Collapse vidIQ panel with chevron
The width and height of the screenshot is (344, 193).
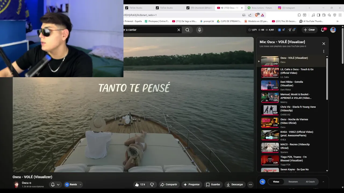click(323, 182)
